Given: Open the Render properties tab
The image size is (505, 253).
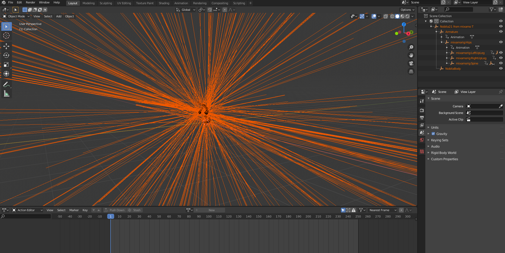Looking at the screenshot, I should click(x=422, y=110).
